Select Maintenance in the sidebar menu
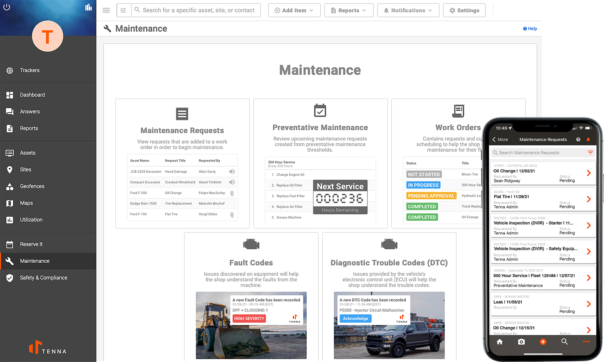 [x=34, y=261]
